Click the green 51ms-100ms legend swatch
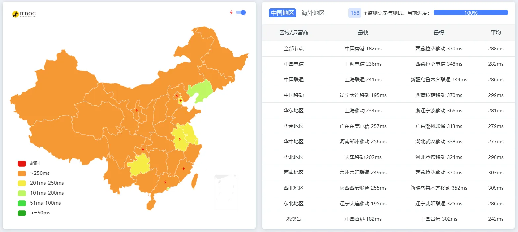The width and height of the screenshot is (518, 232). click(x=21, y=203)
